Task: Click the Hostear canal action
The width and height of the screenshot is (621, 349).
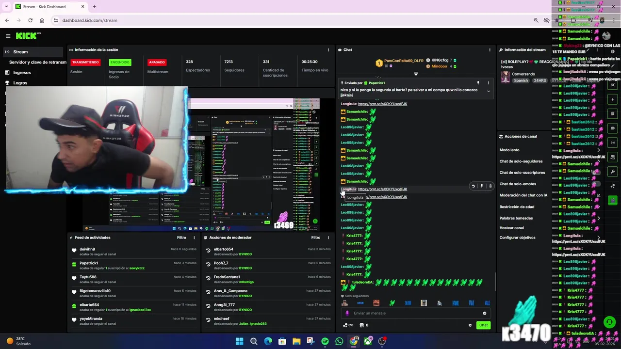Action: (511, 228)
